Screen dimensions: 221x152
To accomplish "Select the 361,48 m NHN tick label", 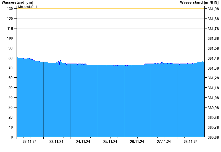I will [x=213, y=58].
